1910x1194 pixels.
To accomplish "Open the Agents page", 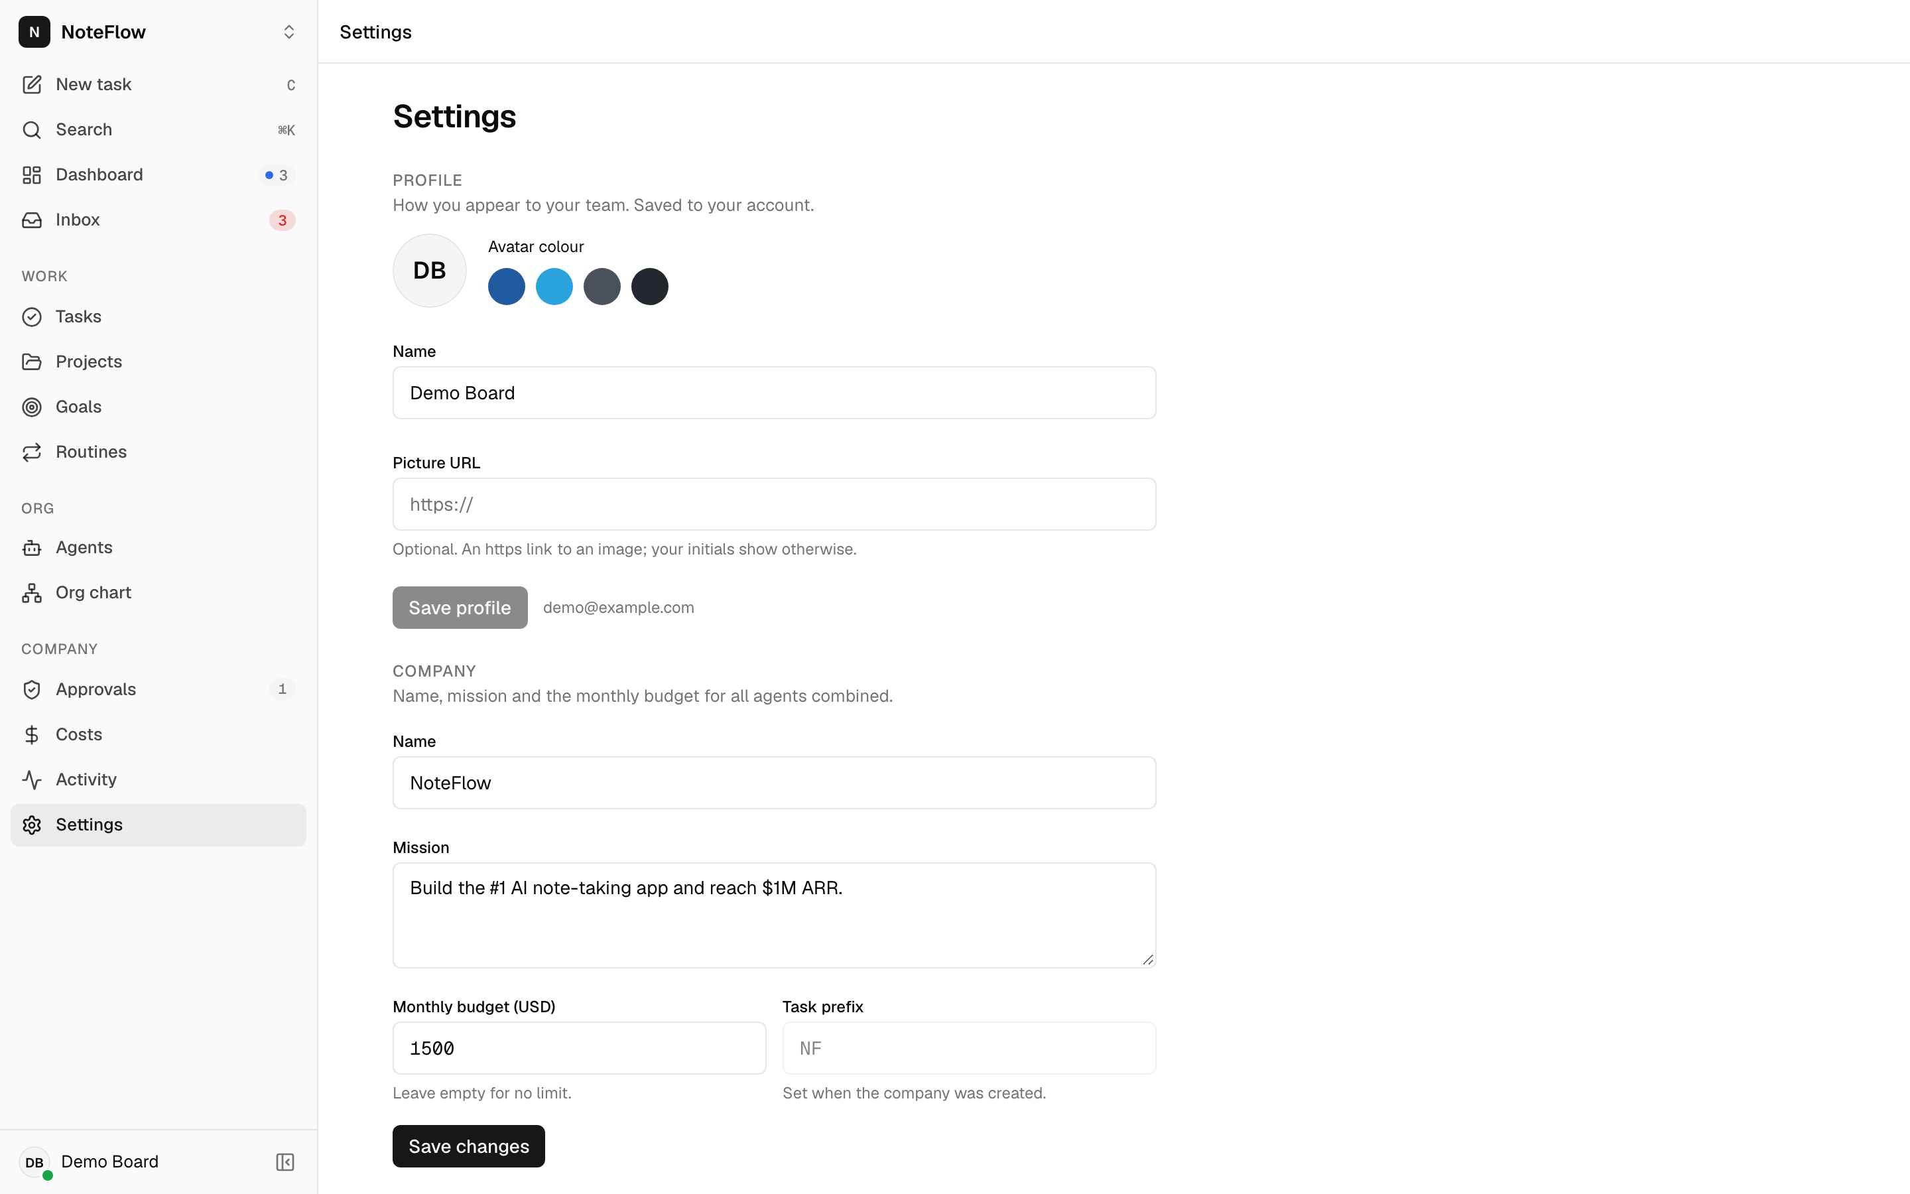I will pyautogui.click(x=158, y=547).
